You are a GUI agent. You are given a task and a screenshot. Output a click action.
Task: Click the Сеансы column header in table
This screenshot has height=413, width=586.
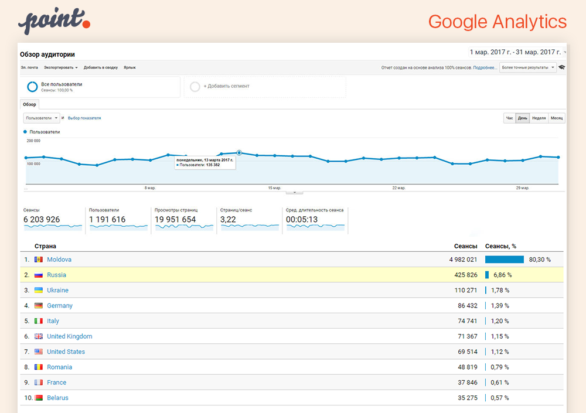point(465,246)
